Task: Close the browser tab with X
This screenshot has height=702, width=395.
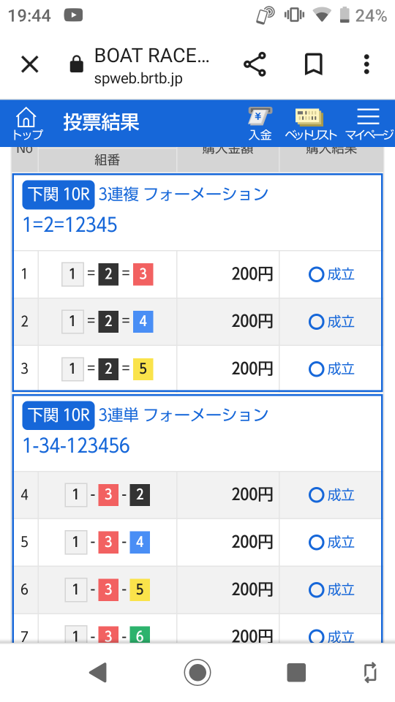Action: pyautogui.click(x=30, y=64)
